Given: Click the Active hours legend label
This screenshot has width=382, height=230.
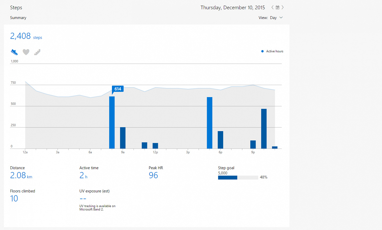Looking at the screenshot, I should pyautogui.click(x=275, y=51).
